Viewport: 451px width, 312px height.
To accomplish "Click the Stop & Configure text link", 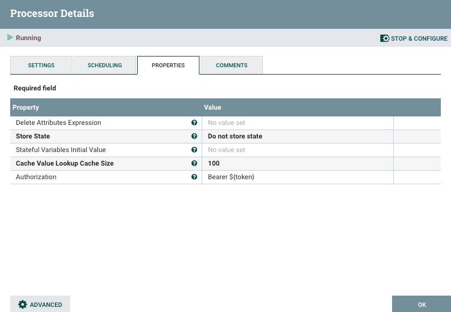I will (x=419, y=38).
